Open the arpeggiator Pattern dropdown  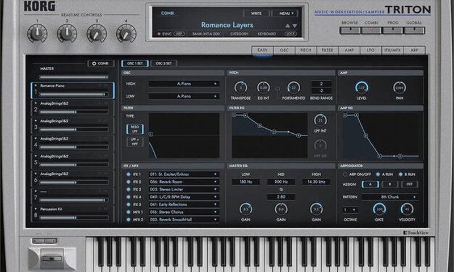coord(389,197)
